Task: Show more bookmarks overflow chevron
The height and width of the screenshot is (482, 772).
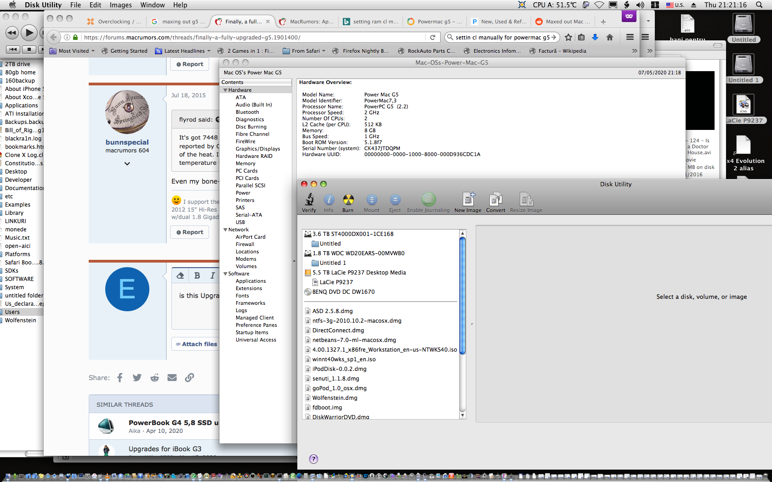Action: pos(635,51)
